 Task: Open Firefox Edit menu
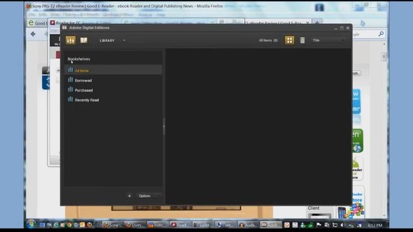pos(43,14)
